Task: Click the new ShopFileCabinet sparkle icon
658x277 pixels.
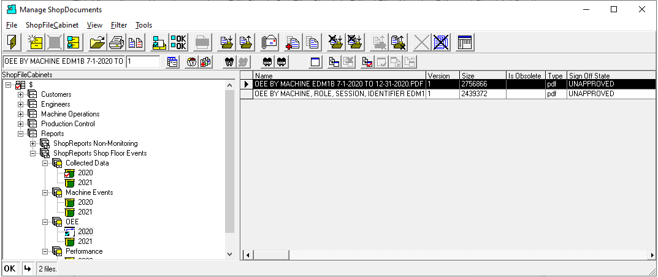Action: [x=34, y=42]
